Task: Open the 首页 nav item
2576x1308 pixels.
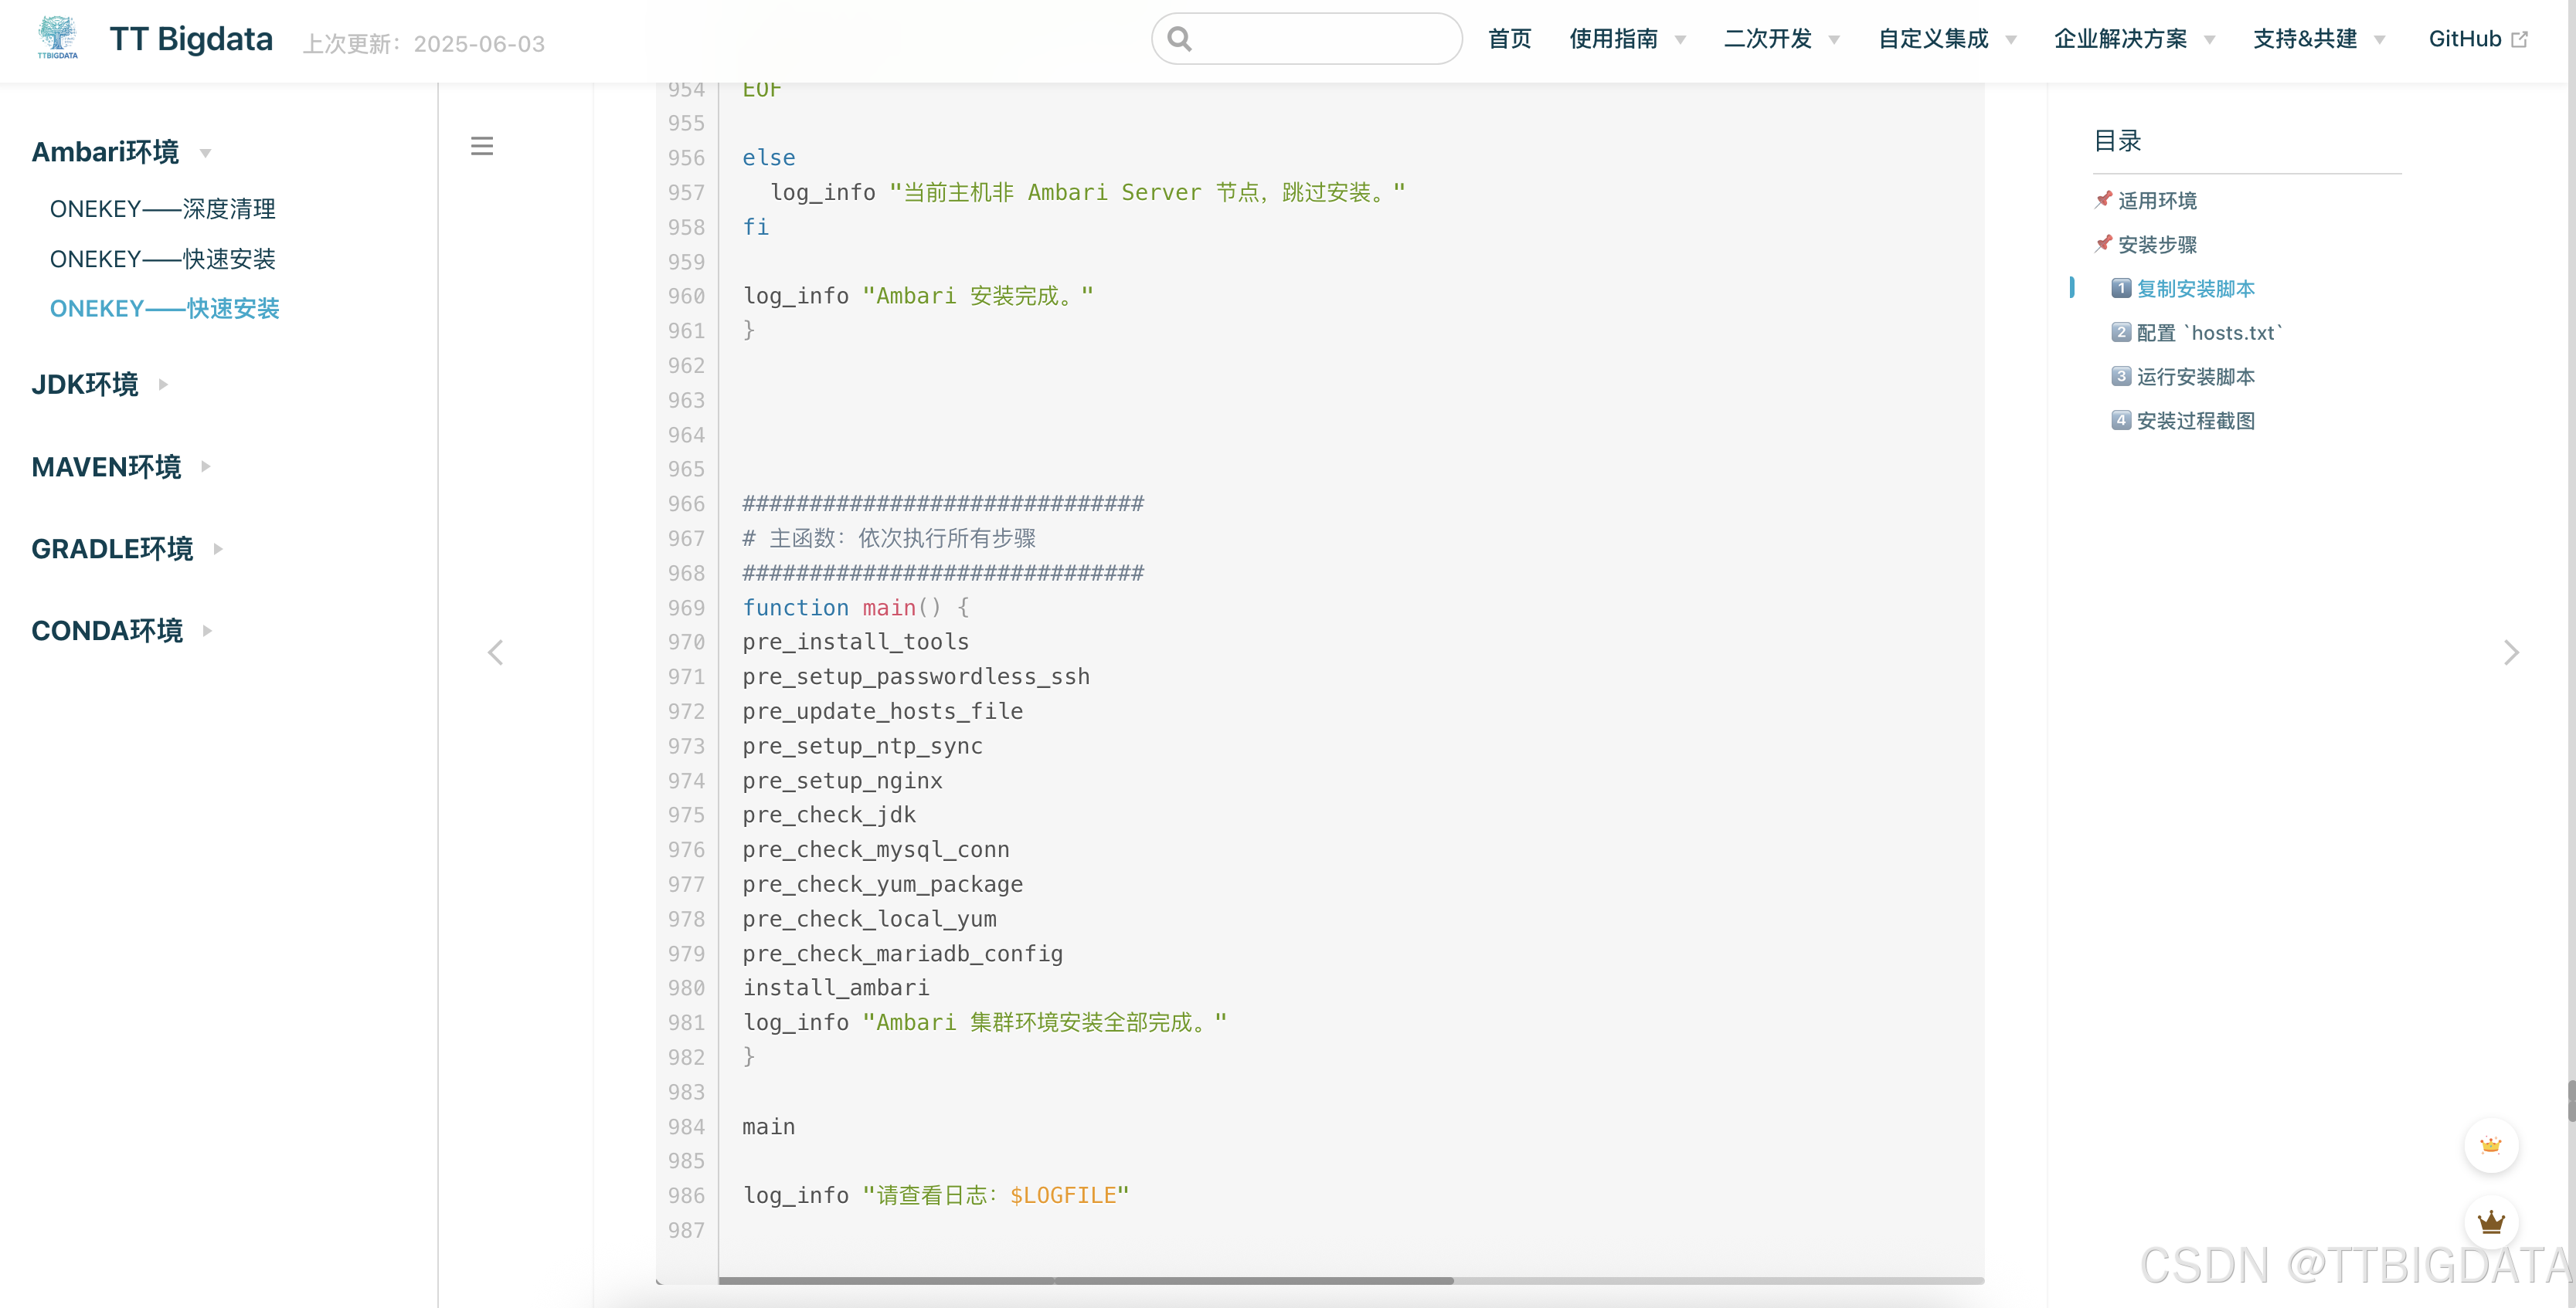Action: coord(1509,39)
